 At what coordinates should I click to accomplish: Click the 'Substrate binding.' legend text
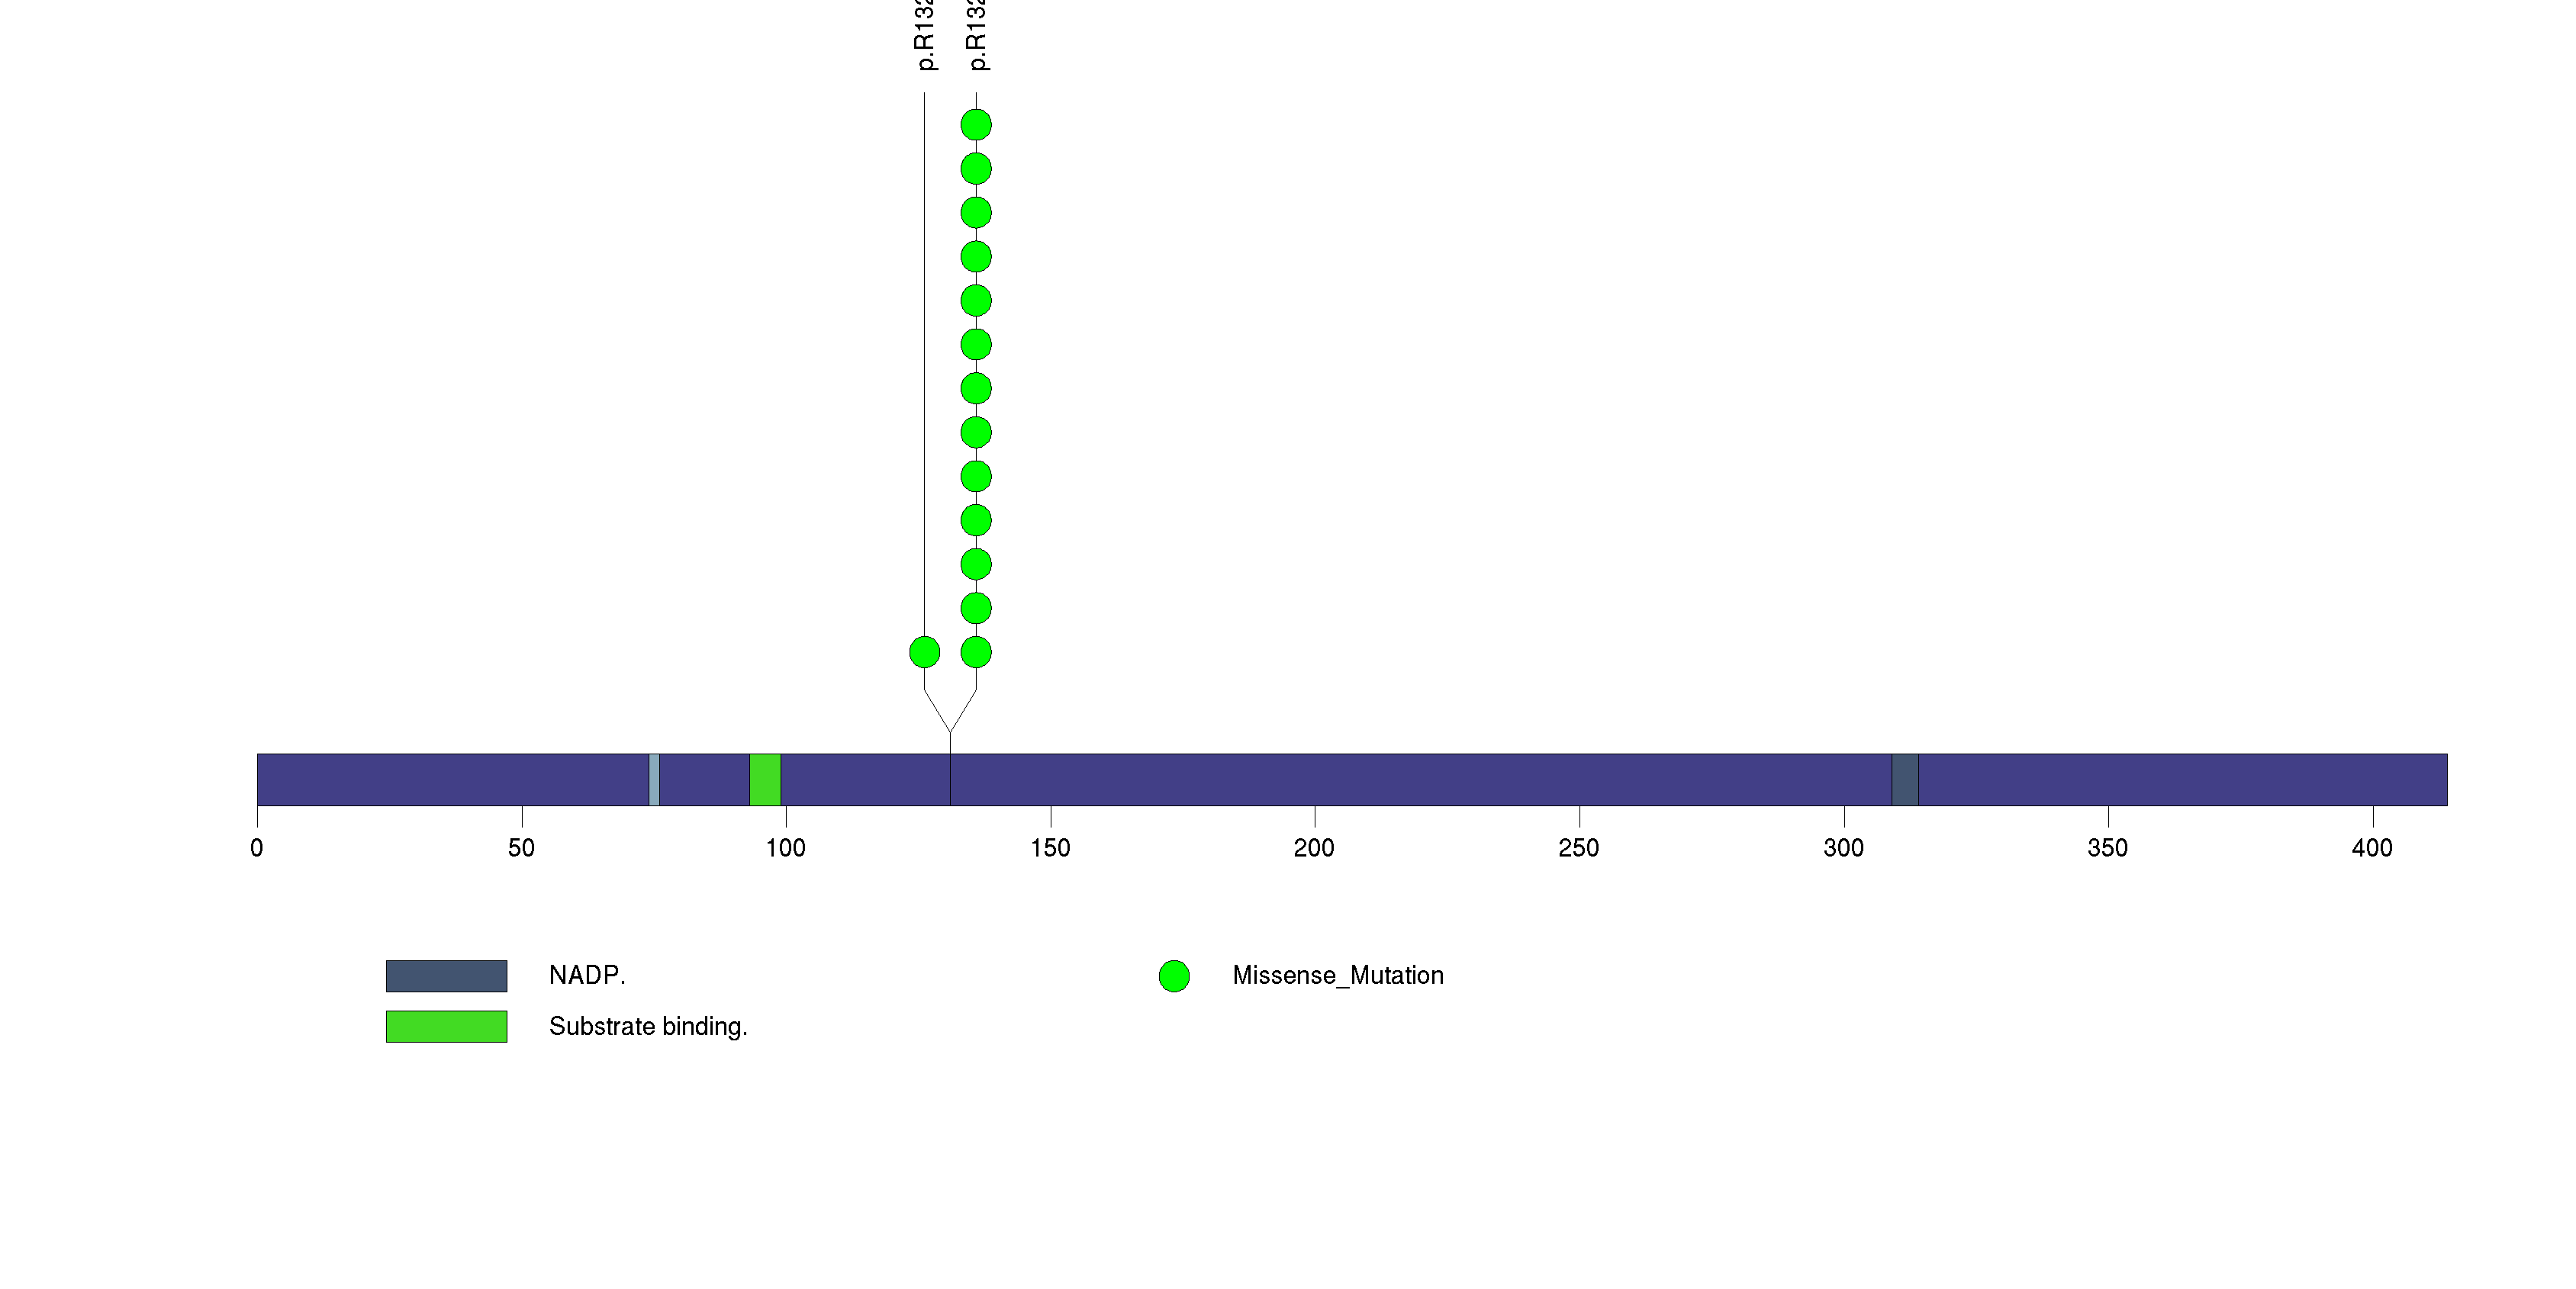(648, 1026)
